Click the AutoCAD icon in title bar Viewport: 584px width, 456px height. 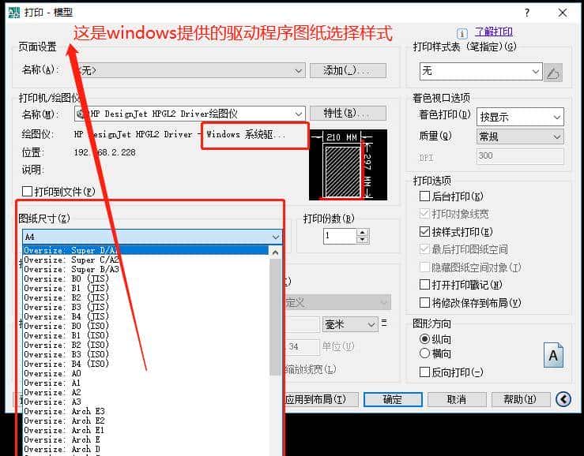coord(14,13)
